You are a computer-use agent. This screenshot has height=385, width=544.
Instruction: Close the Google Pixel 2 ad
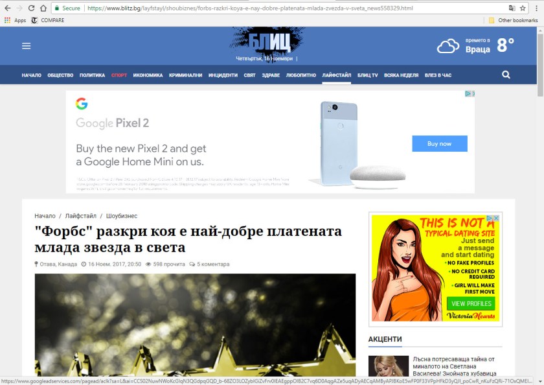pyautogui.click(x=470, y=94)
